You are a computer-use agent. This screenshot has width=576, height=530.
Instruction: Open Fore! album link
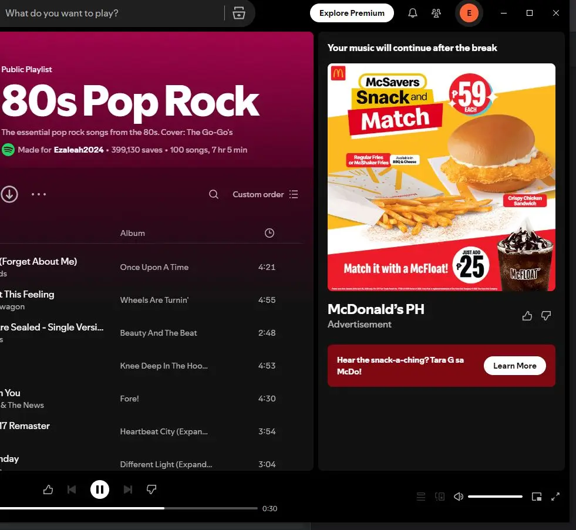click(129, 399)
